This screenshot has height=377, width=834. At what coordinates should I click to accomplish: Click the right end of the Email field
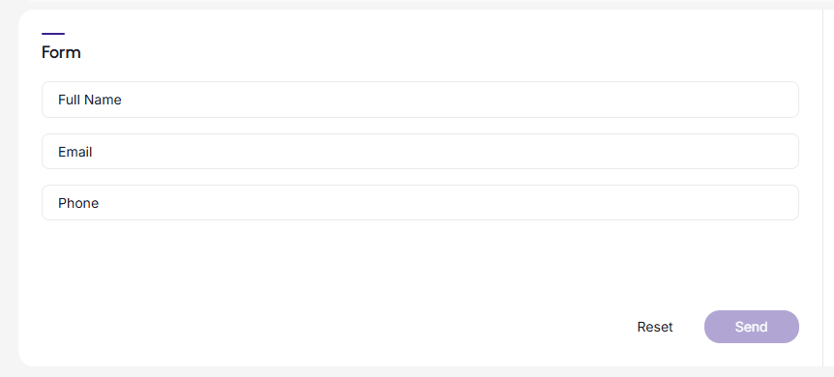tap(782, 152)
